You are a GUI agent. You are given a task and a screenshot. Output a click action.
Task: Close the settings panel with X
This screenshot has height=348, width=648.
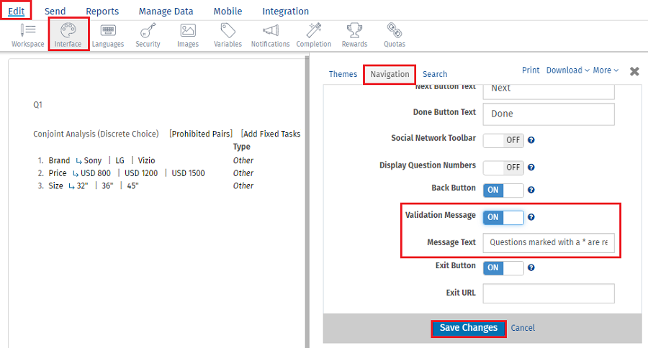pos(634,71)
